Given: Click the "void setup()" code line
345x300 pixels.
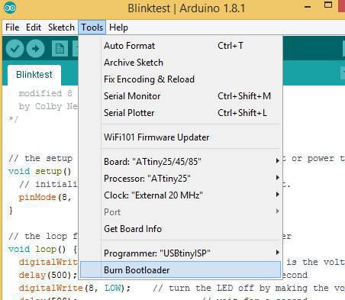Looking at the screenshot, I should pos(40,172).
